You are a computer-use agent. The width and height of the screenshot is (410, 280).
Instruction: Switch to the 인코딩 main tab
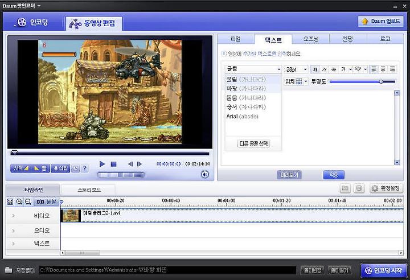tap(32, 23)
